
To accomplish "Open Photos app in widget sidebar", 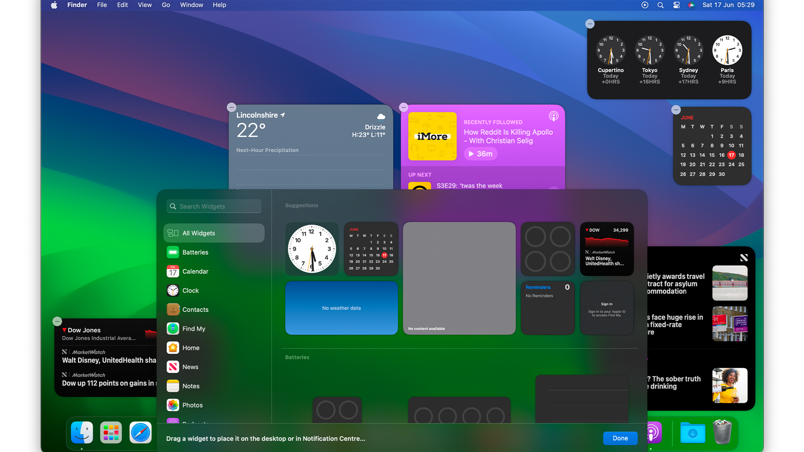I will [193, 405].
